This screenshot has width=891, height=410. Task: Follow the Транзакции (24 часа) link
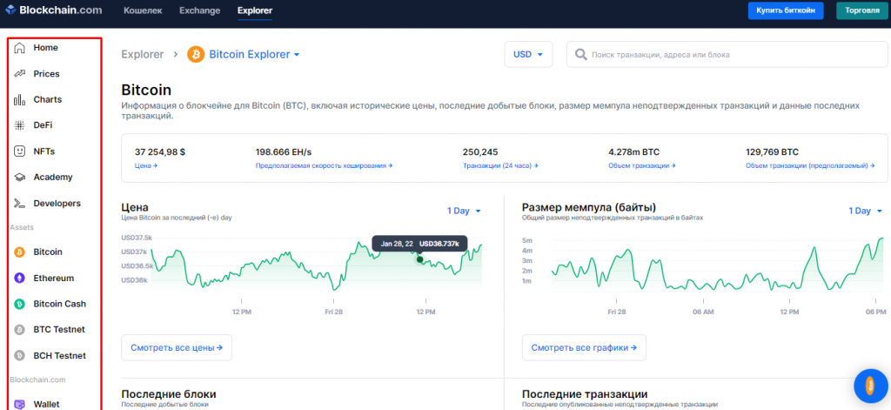tap(499, 165)
